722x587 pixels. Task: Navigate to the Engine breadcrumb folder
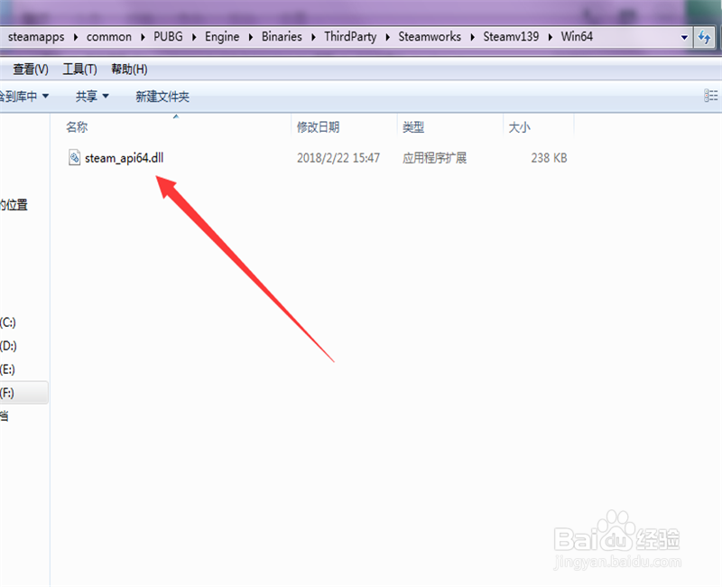pos(222,37)
